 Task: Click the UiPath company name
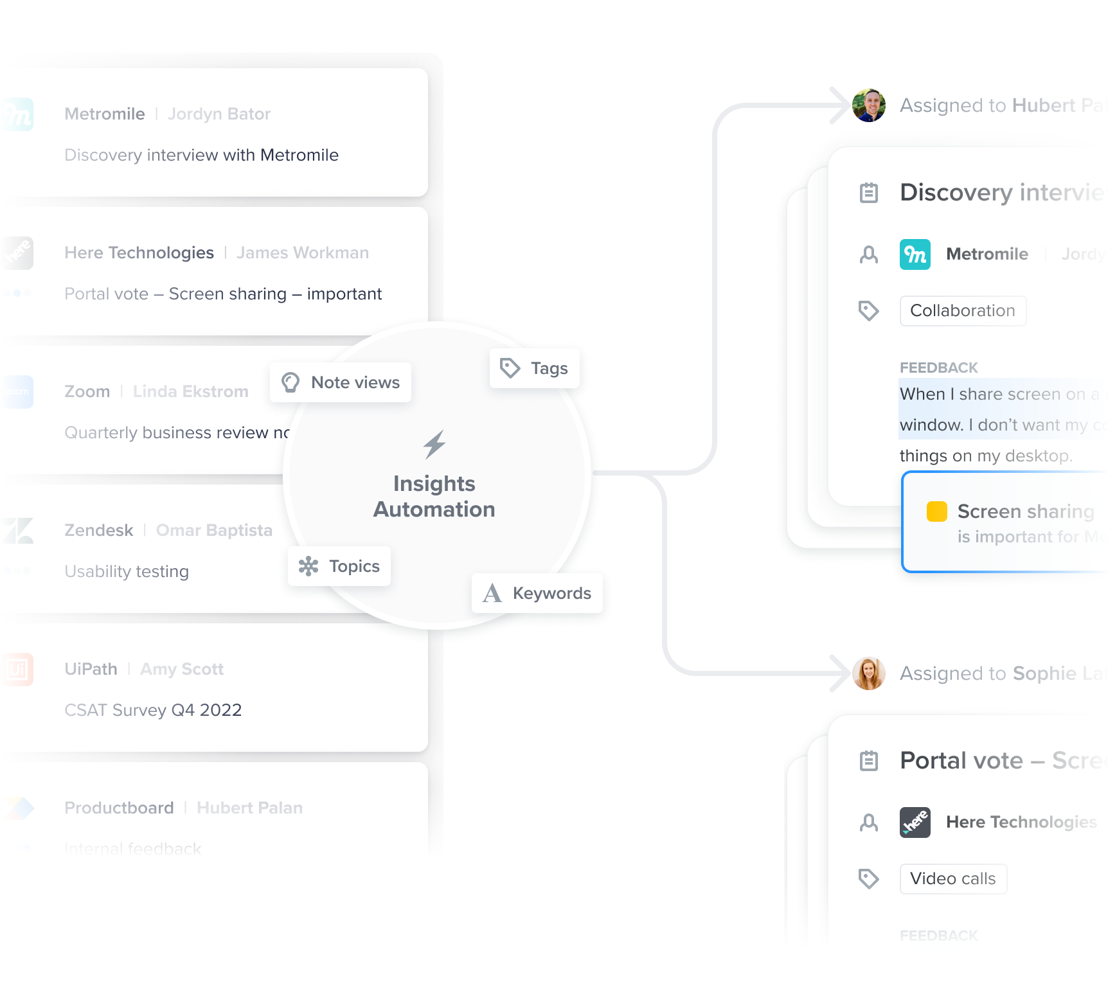click(91, 669)
